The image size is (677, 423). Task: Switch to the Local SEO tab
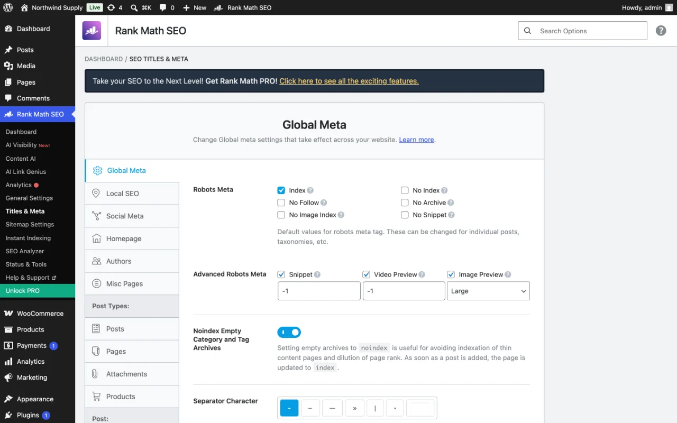point(132,194)
